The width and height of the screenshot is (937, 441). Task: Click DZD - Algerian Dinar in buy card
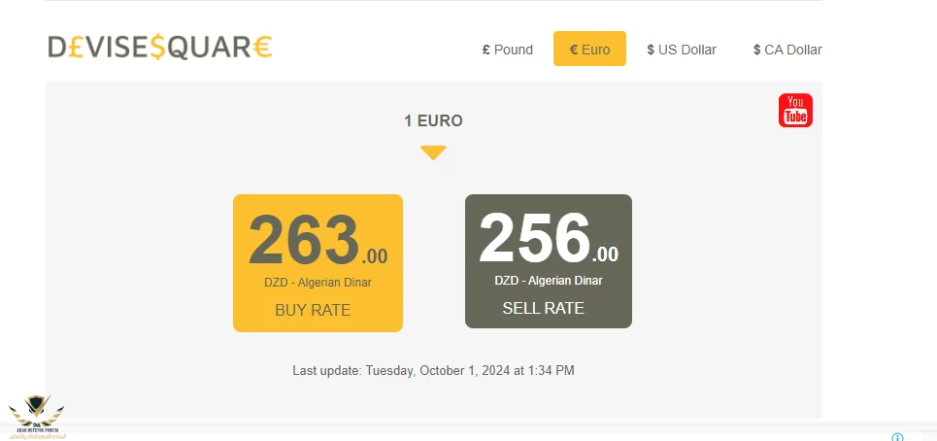pyautogui.click(x=318, y=284)
